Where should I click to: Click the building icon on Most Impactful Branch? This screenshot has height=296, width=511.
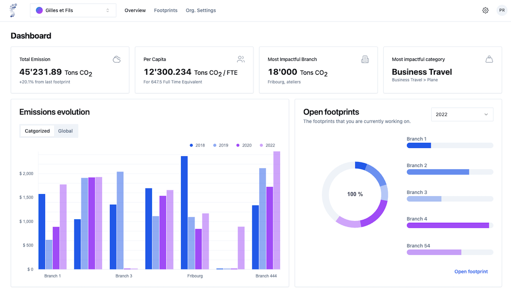click(365, 59)
